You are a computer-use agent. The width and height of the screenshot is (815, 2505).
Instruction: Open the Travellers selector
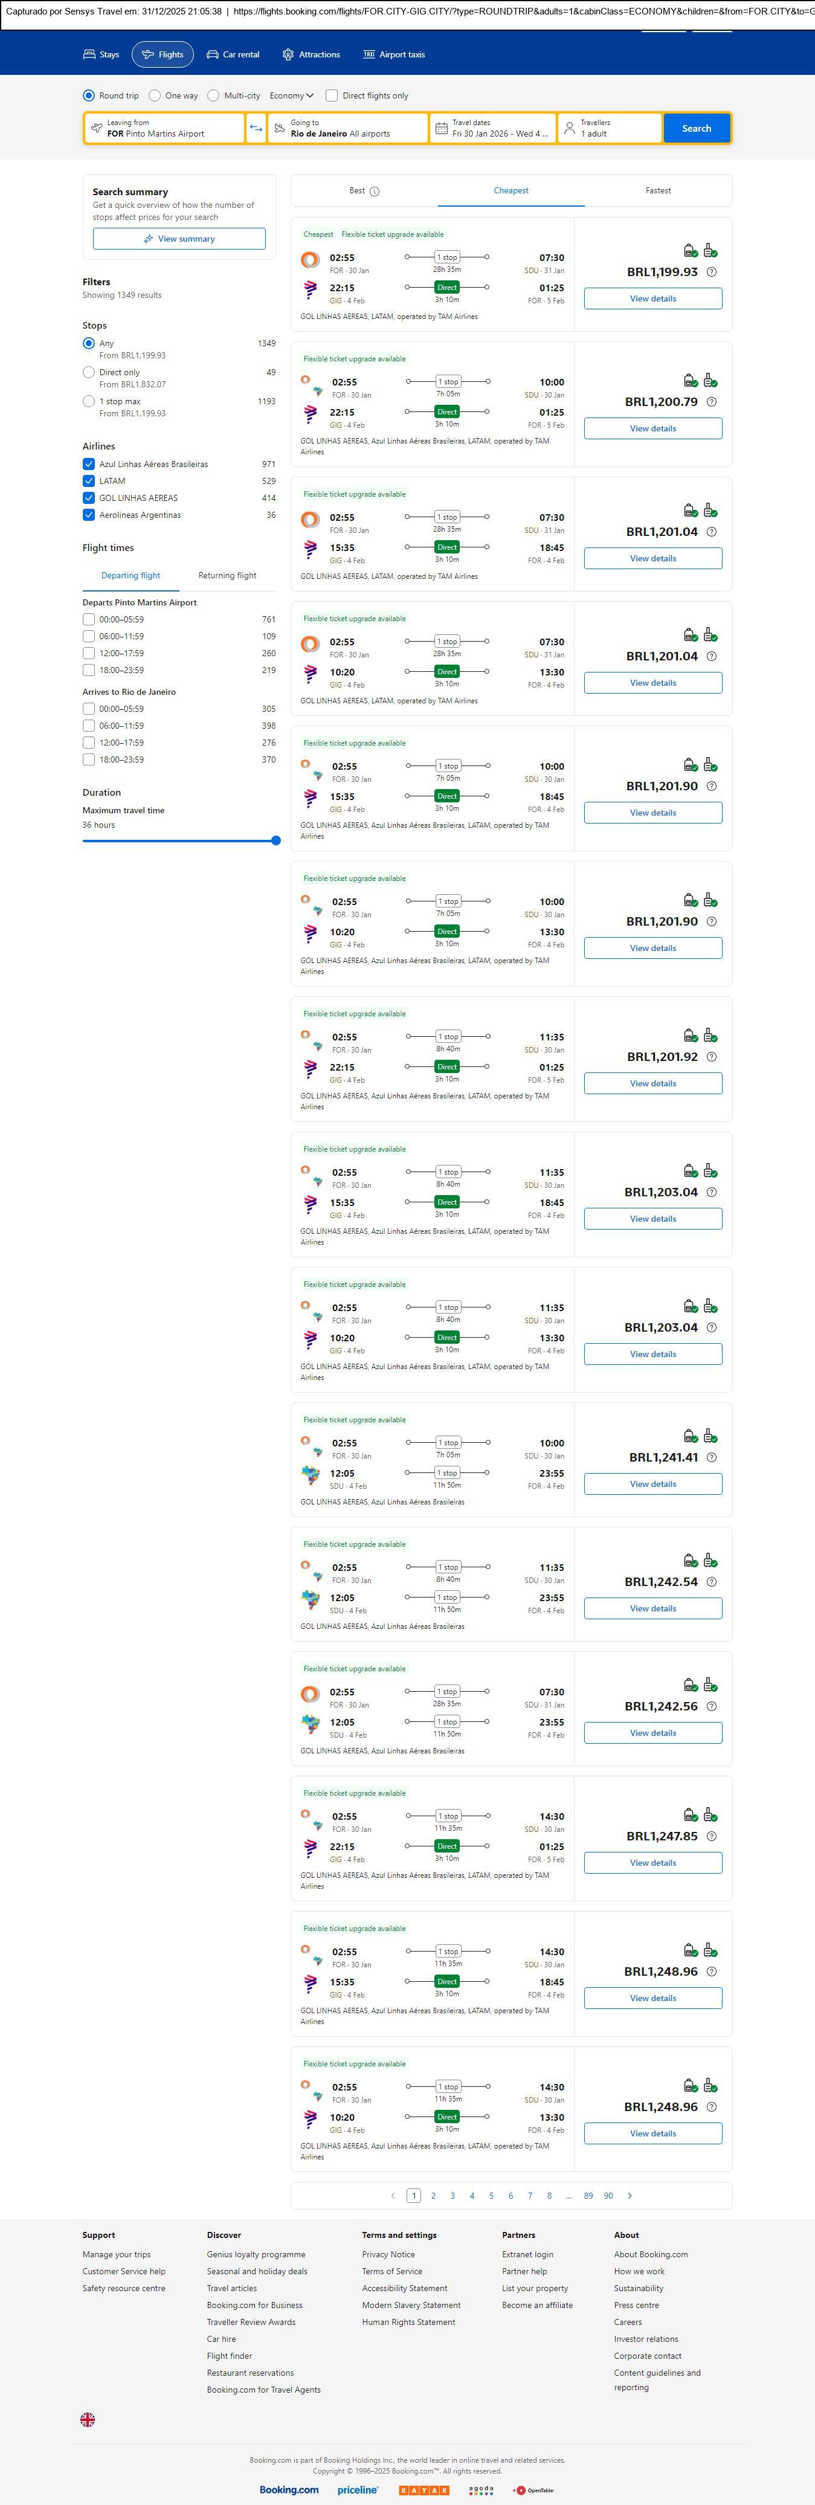(610, 128)
